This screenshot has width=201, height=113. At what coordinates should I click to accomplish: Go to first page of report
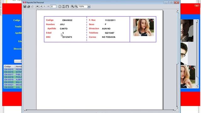point(37,6)
